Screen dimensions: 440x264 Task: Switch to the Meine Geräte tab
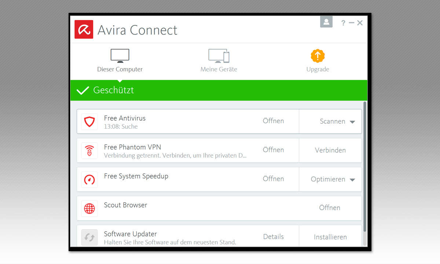219,61
